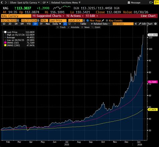Click the Message envelope icon
Image resolution: width=159 pixels, height=147 pixels.
[129, 3]
